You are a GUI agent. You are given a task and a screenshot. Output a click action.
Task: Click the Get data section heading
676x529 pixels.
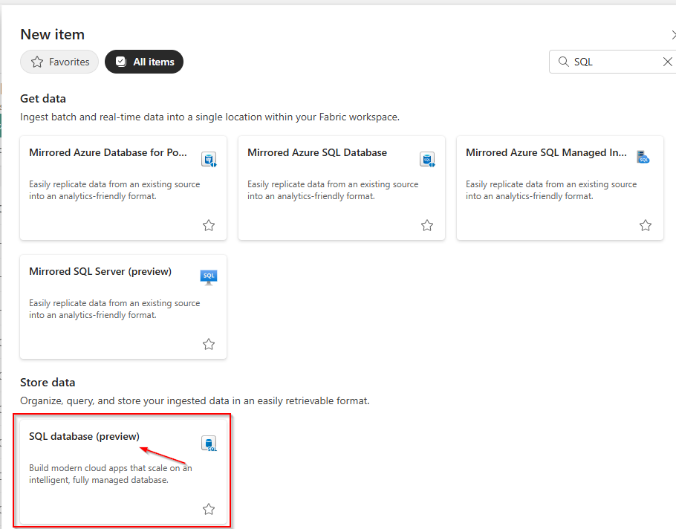43,99
